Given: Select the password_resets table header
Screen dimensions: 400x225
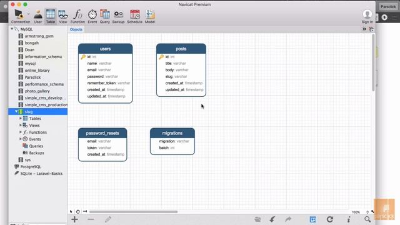Looking at the screenshot, I should pos(102,133).
